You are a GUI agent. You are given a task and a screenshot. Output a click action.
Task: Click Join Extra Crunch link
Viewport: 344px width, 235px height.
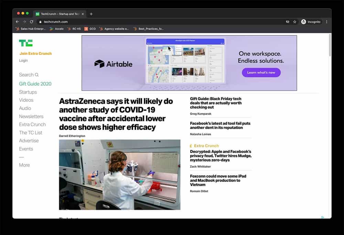35,54
